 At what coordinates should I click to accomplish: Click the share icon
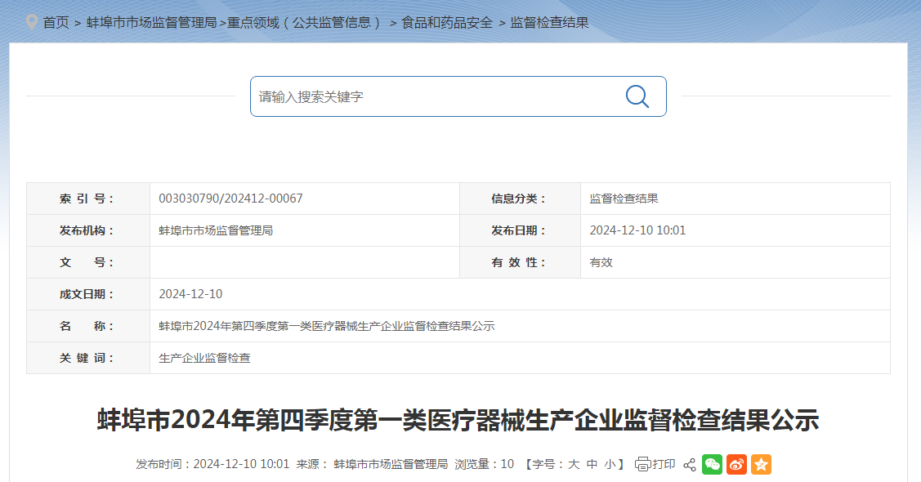[689, 464]
